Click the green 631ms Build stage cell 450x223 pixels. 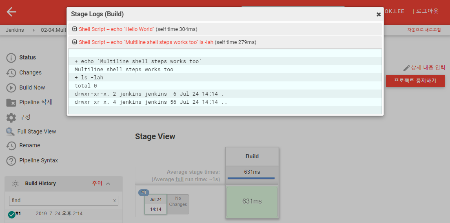click(252, 201)
